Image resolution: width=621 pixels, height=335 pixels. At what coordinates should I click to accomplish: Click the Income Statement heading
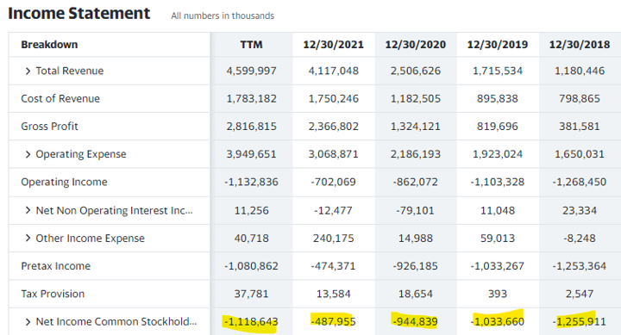tap(78, 14)
